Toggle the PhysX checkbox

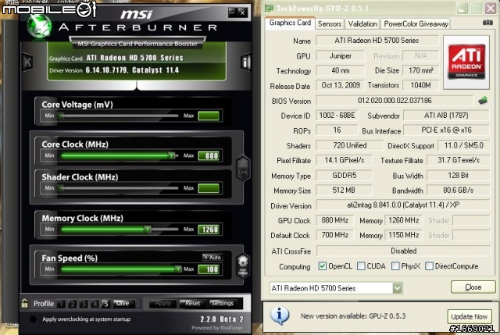[395, 266]
